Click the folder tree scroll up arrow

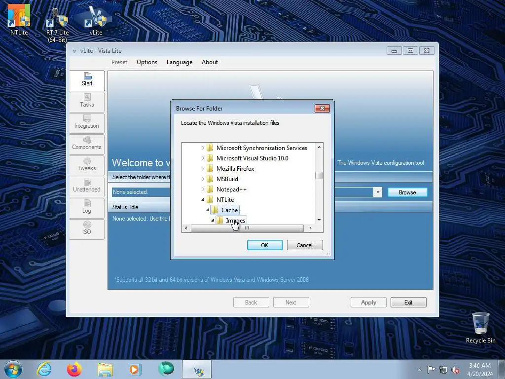click(319, 147)
